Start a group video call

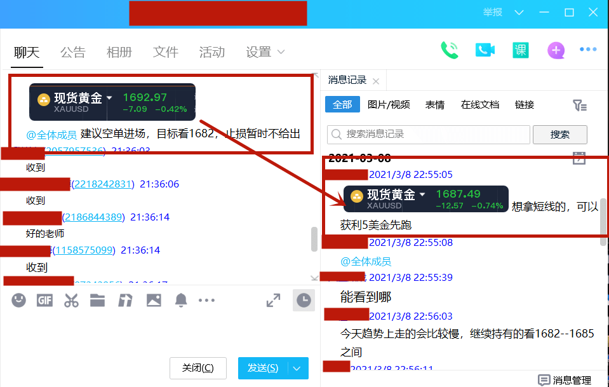tap(485, 50)
